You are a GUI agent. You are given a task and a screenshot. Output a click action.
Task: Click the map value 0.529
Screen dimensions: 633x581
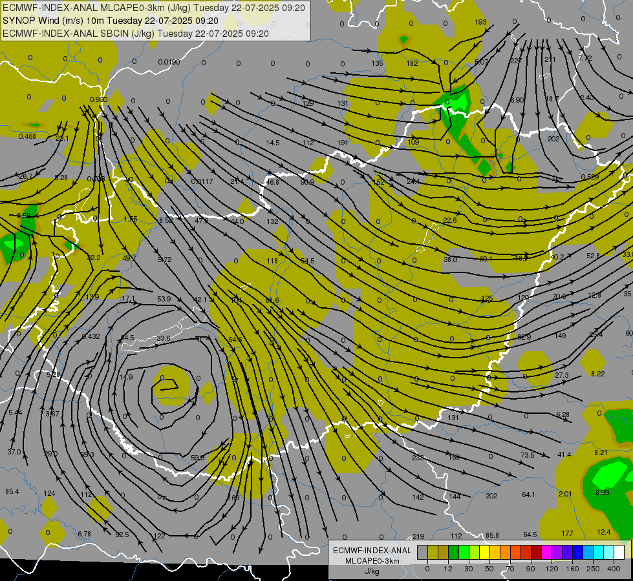click(590, 177)
